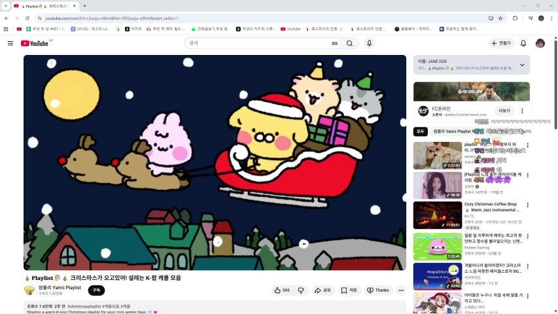Close the Playlist browser tab

75,6
